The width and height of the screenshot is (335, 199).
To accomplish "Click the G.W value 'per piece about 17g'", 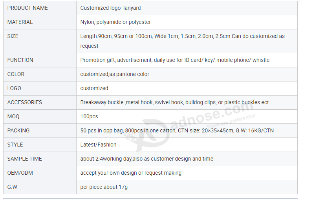I will (x=104, y=187).
